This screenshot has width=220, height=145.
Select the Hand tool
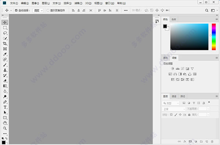pyautogui.click(x=5, y=123)
